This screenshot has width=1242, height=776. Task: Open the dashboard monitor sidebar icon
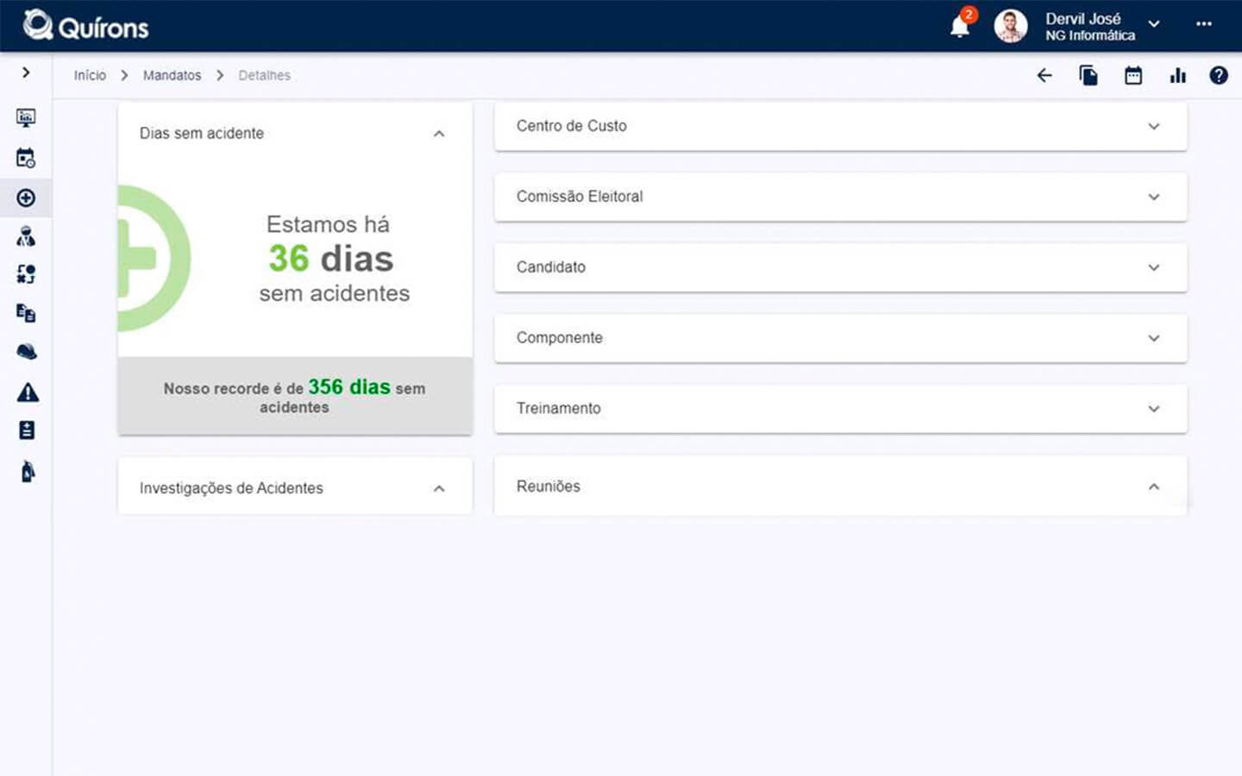pos(27,117)
